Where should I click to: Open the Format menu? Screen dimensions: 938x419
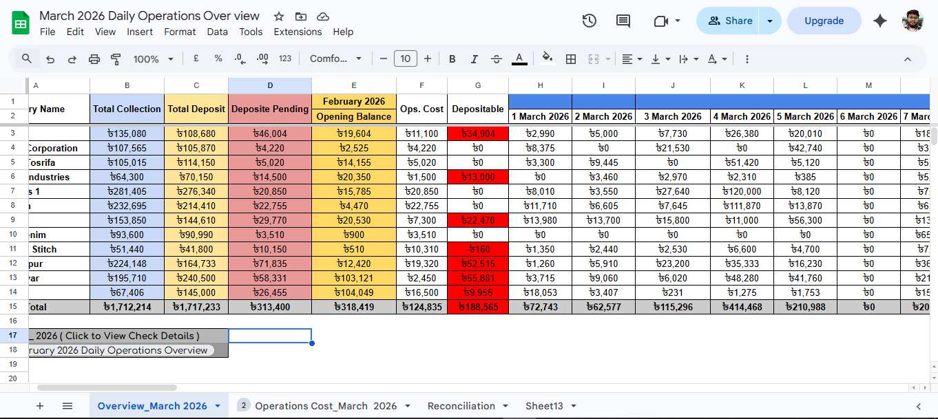point(180,32)
